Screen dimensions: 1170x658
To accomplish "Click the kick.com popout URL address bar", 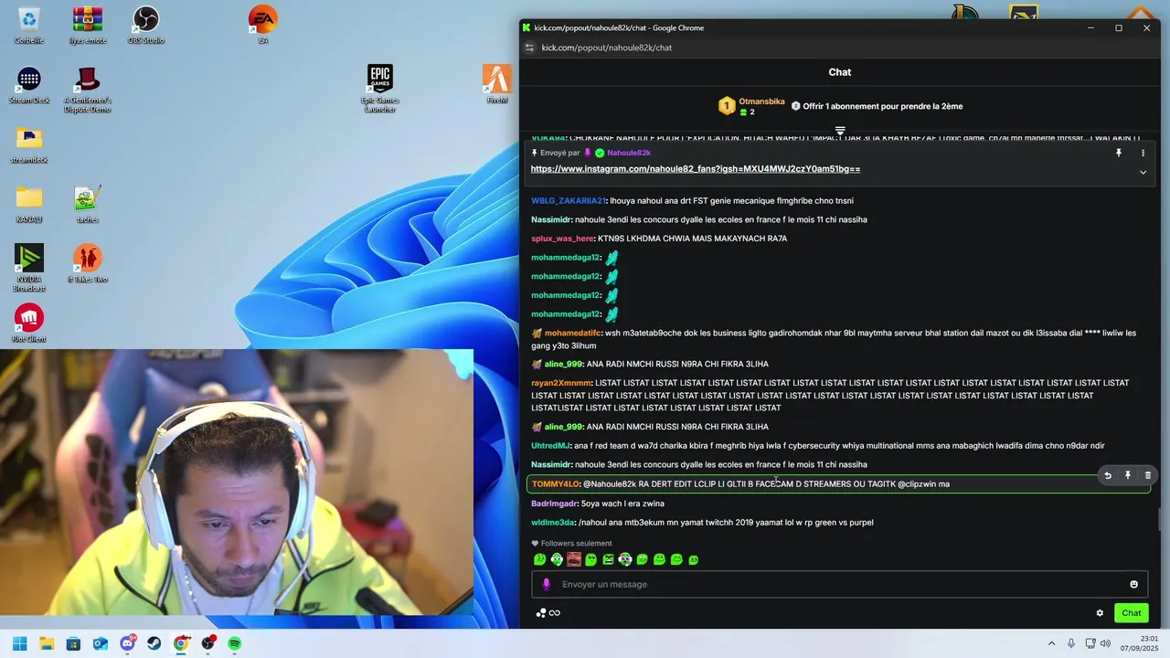I will (607, 48).
